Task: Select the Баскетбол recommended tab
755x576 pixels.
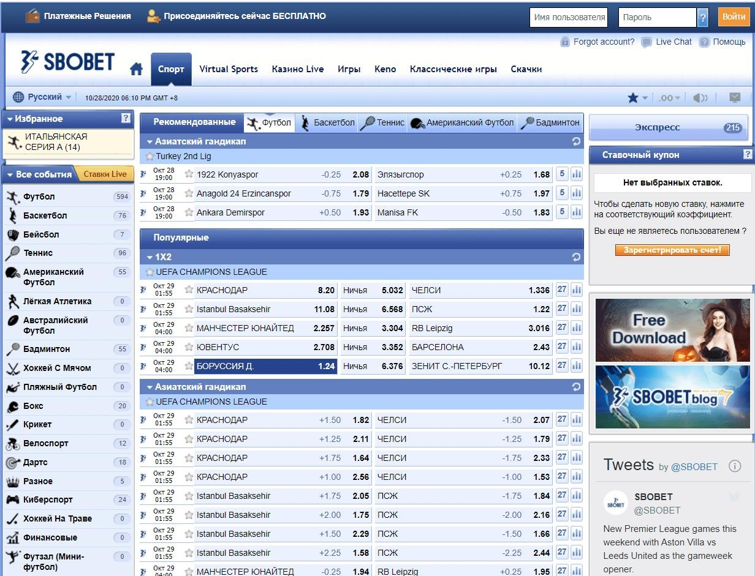Action: [328, 122]
